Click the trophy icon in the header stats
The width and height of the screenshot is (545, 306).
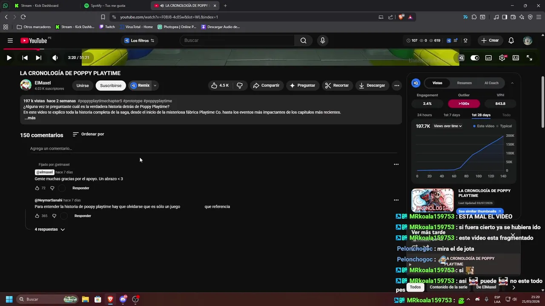click(466, 40)
